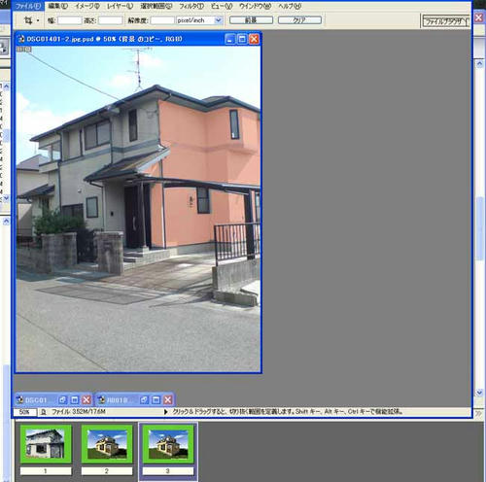Open the レイヤー(L) menu
Image resolution: width=486 pixels, height=482 pixels.
click(120, 6)
